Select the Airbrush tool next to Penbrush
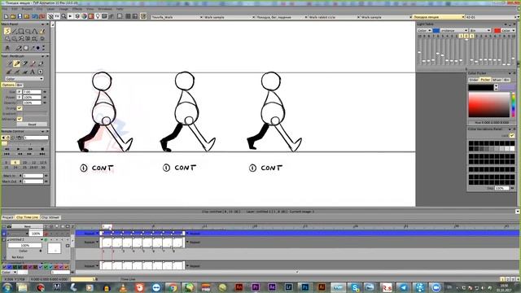The width and height of the screenshot is (521, 293). pos(24,63)
